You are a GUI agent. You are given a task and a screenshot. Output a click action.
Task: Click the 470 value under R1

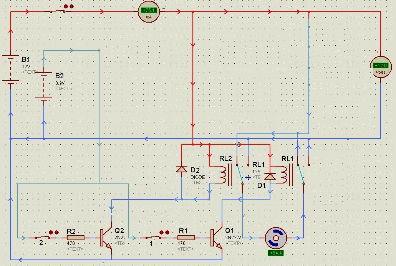(x=182, y=243)
